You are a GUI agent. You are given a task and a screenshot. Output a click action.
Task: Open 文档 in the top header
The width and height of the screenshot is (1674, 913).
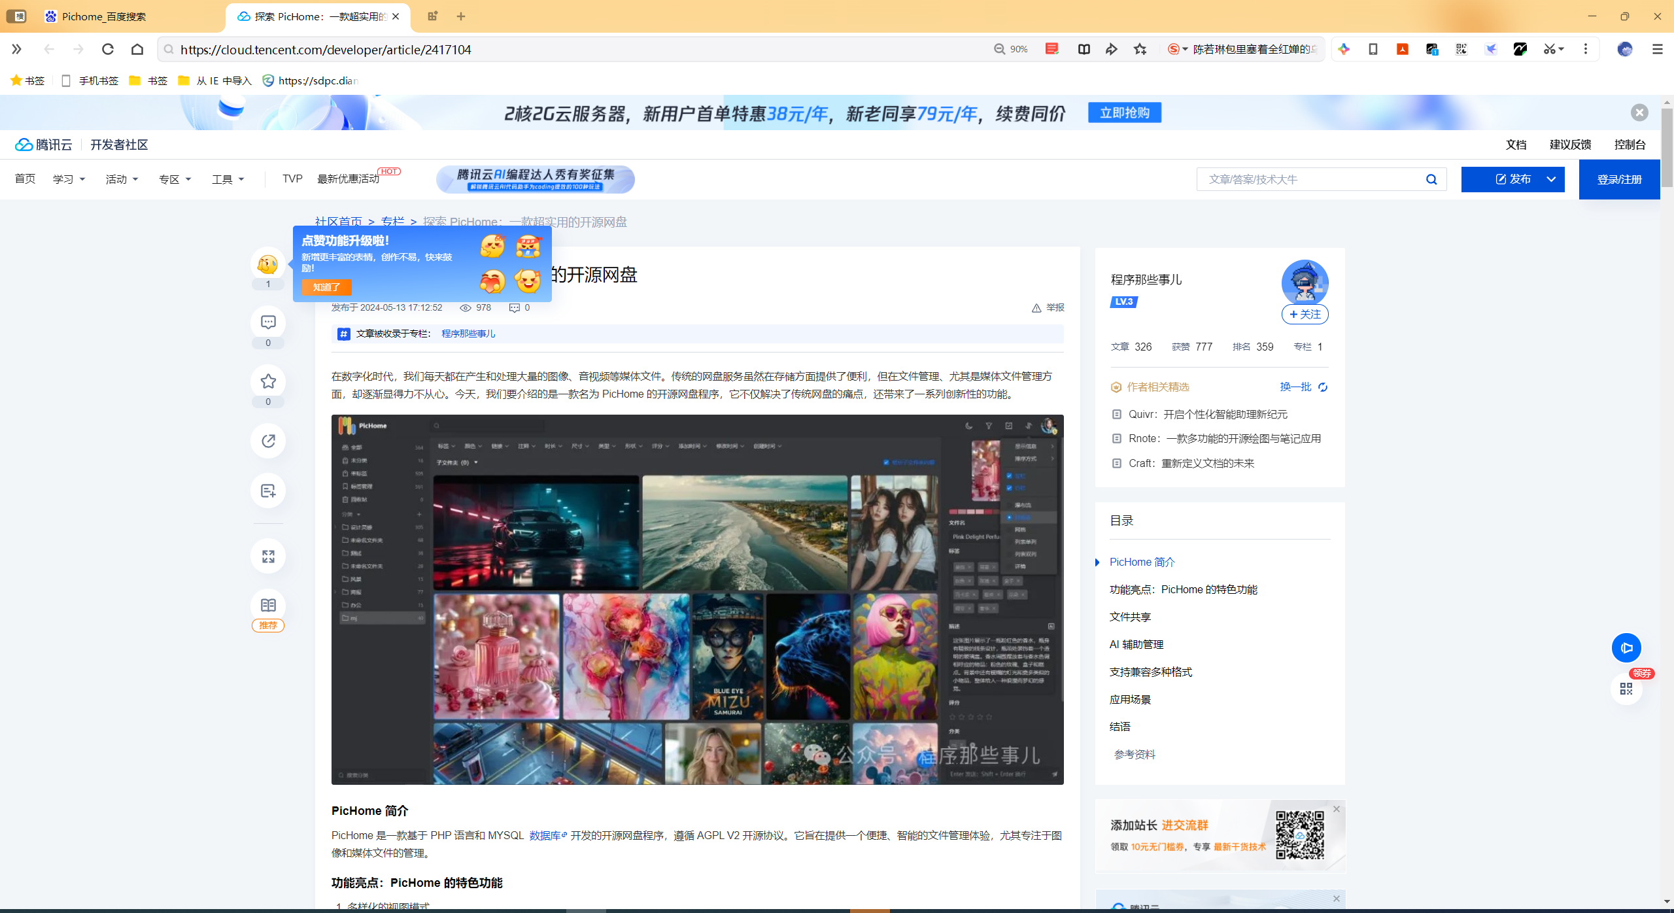[1516, 145]
